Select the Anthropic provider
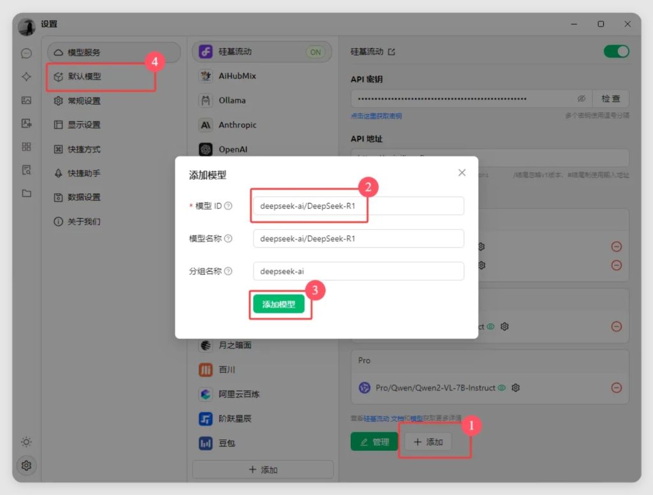The image size is (653, 495). click(261, 125)
